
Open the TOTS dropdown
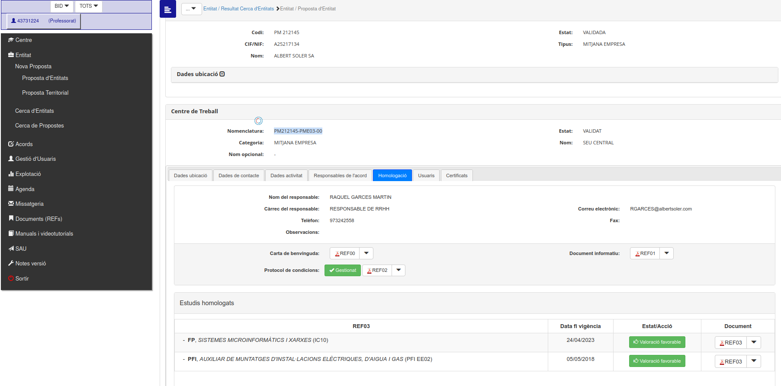tap(89, 6)
